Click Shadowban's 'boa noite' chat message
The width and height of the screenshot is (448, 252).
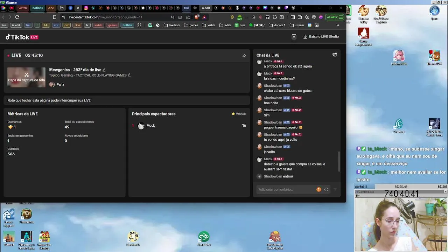271,103
